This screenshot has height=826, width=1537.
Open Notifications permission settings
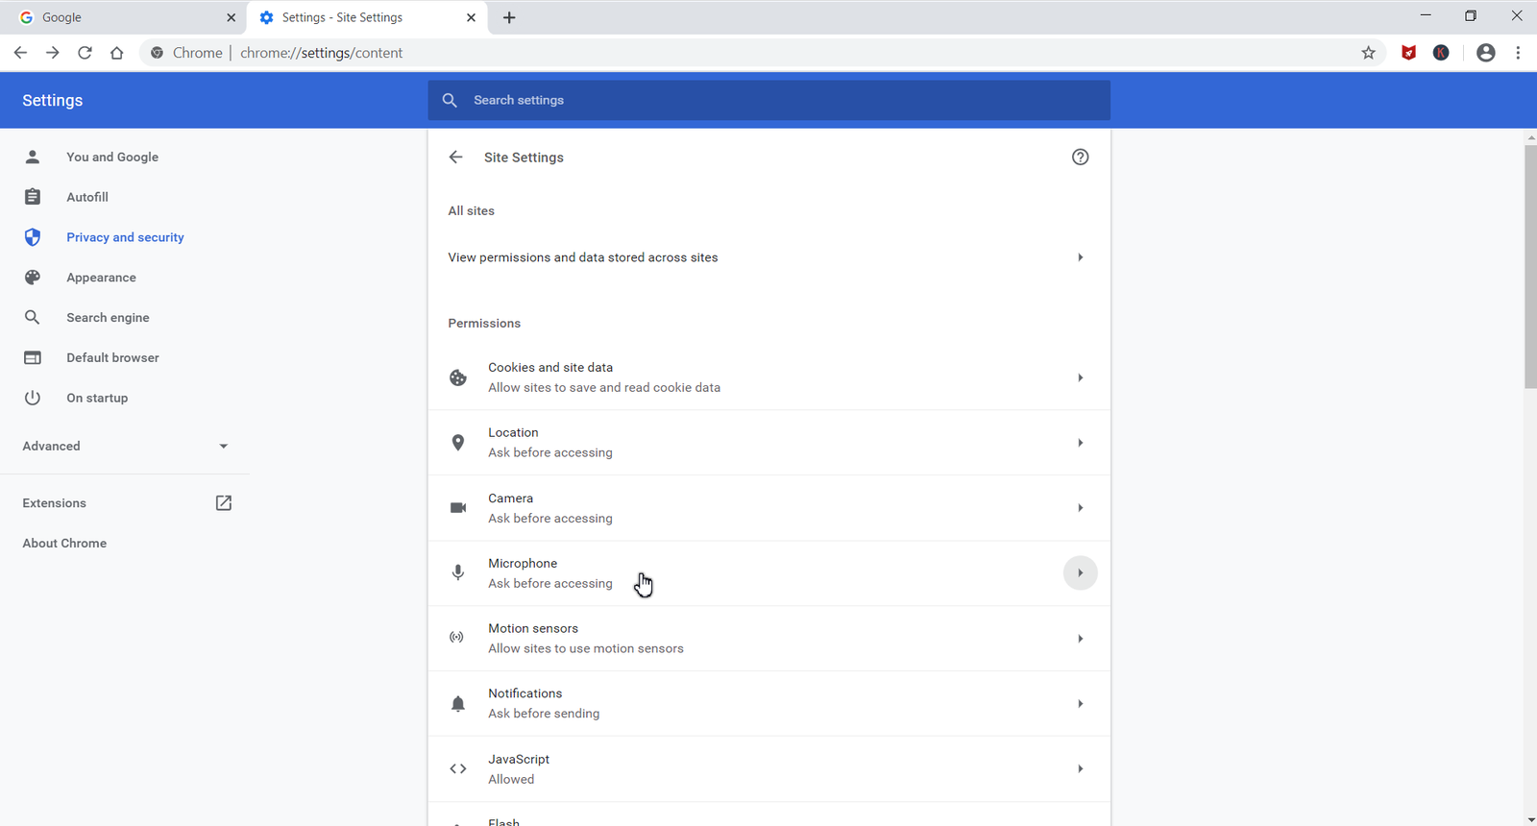point(768,704)
